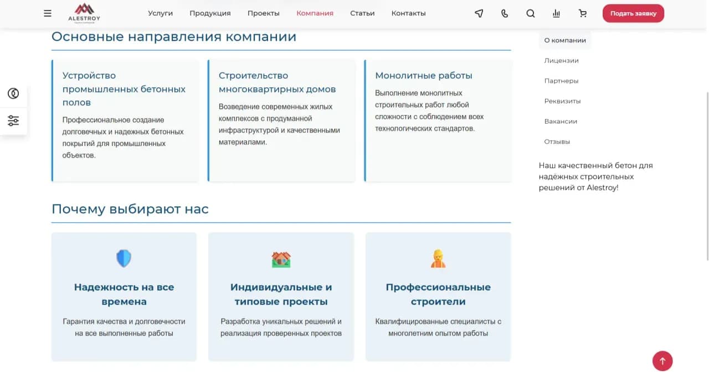The width and height of the screenshot is (709, 381).
Task: Click the Telegram send arrow icon
Action: [479, 13]
